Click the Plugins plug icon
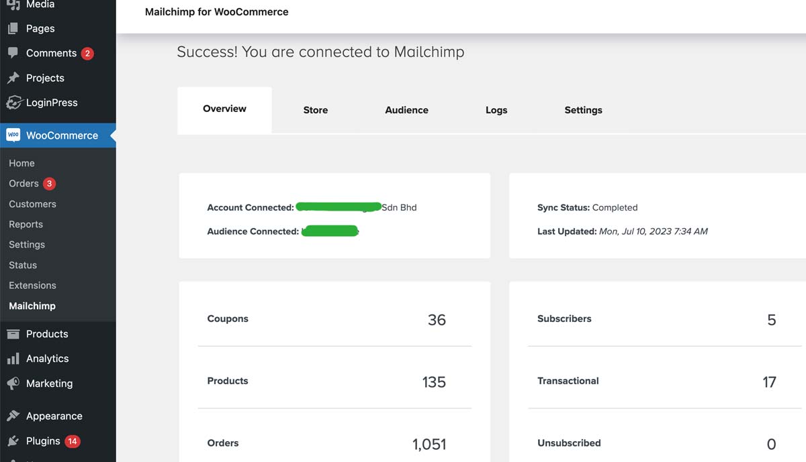The height and width of the screenshot is (462, 806). (13, 441)
